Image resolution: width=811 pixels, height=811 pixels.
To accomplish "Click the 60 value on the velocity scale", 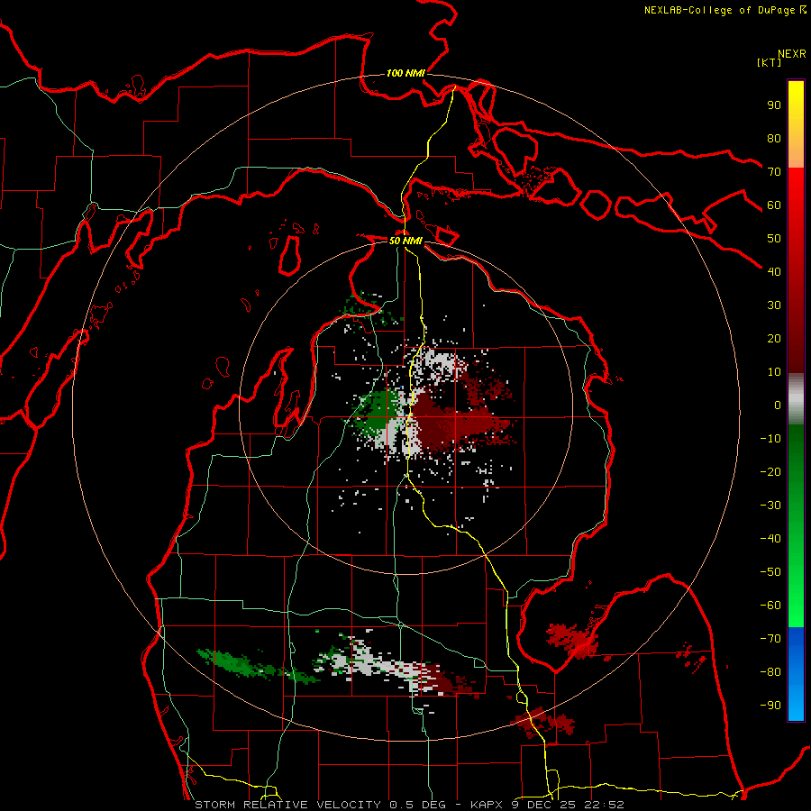I will [774, 205].
